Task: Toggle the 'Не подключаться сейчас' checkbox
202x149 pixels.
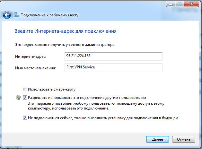Action: pyautogui.click(x=25, y=118)
